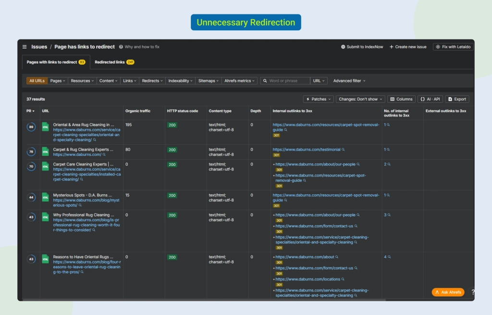The height and width of the screenshot is (315, 492).
Task: Click Organic traffic column header
Action: pyautogui.click(x=138, y=111)
